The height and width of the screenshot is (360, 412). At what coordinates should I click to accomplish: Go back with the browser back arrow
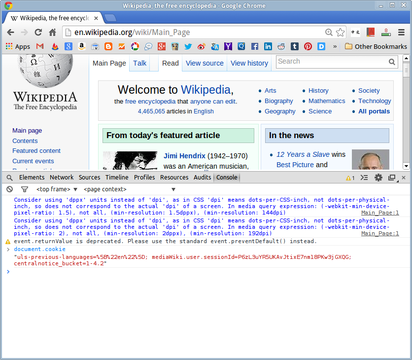point(10,33)
